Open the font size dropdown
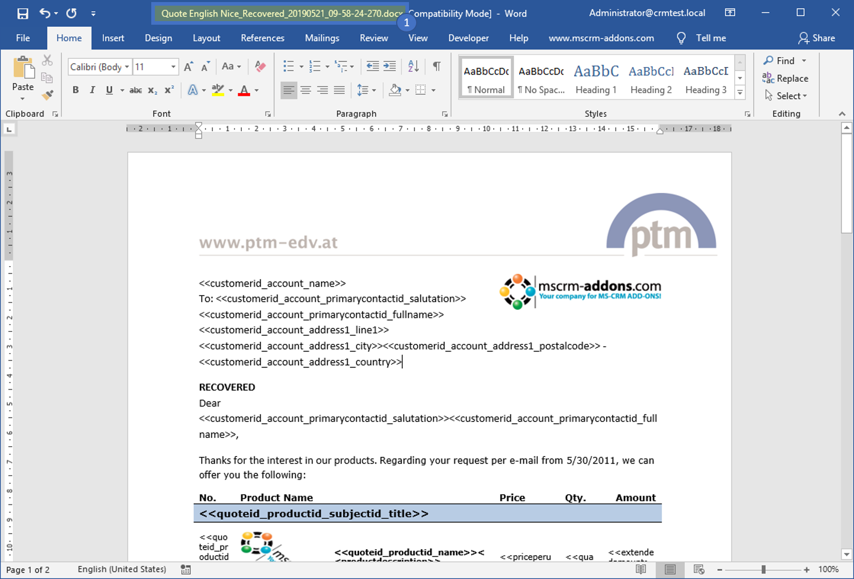The width and height of the screenshot is (854, 579). point(173,67)
